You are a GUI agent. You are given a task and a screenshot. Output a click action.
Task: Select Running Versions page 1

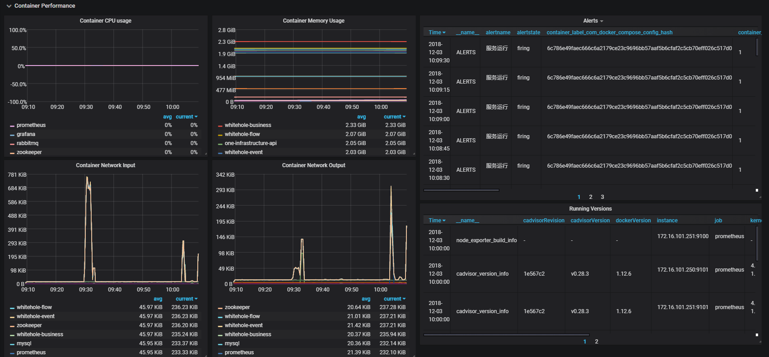(x=585, y=342)
